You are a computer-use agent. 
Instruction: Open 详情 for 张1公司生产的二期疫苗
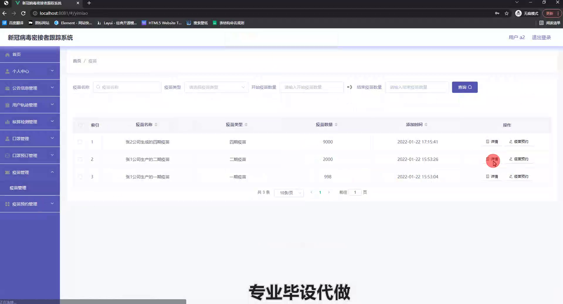[x=492, y=159]
